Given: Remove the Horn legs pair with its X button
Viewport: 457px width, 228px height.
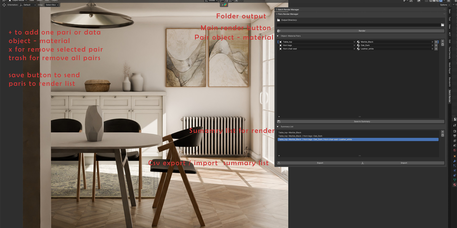Looking at the screenshot, I should tap(436, 45).
